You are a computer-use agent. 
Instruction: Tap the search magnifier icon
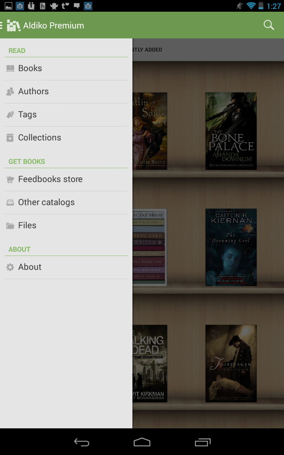(269, 25)
